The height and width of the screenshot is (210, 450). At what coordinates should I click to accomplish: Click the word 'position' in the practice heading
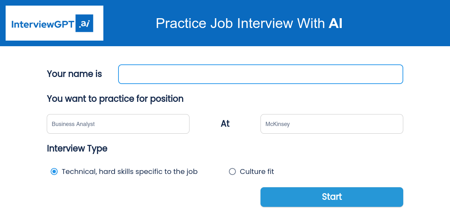click(x=167, y=99)
